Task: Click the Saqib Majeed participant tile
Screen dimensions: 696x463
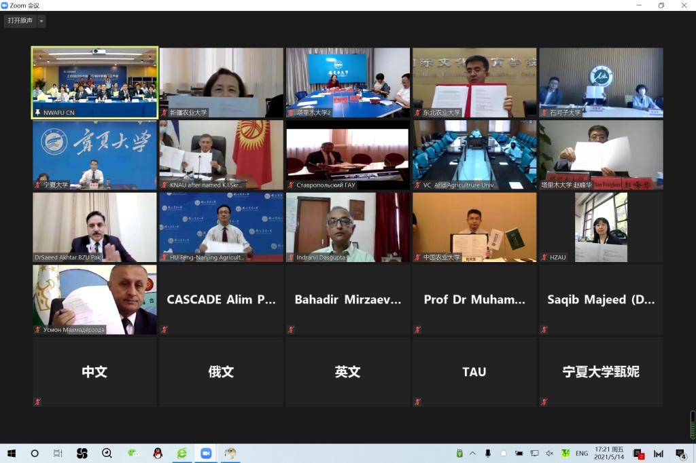Action: pos(600,299)
